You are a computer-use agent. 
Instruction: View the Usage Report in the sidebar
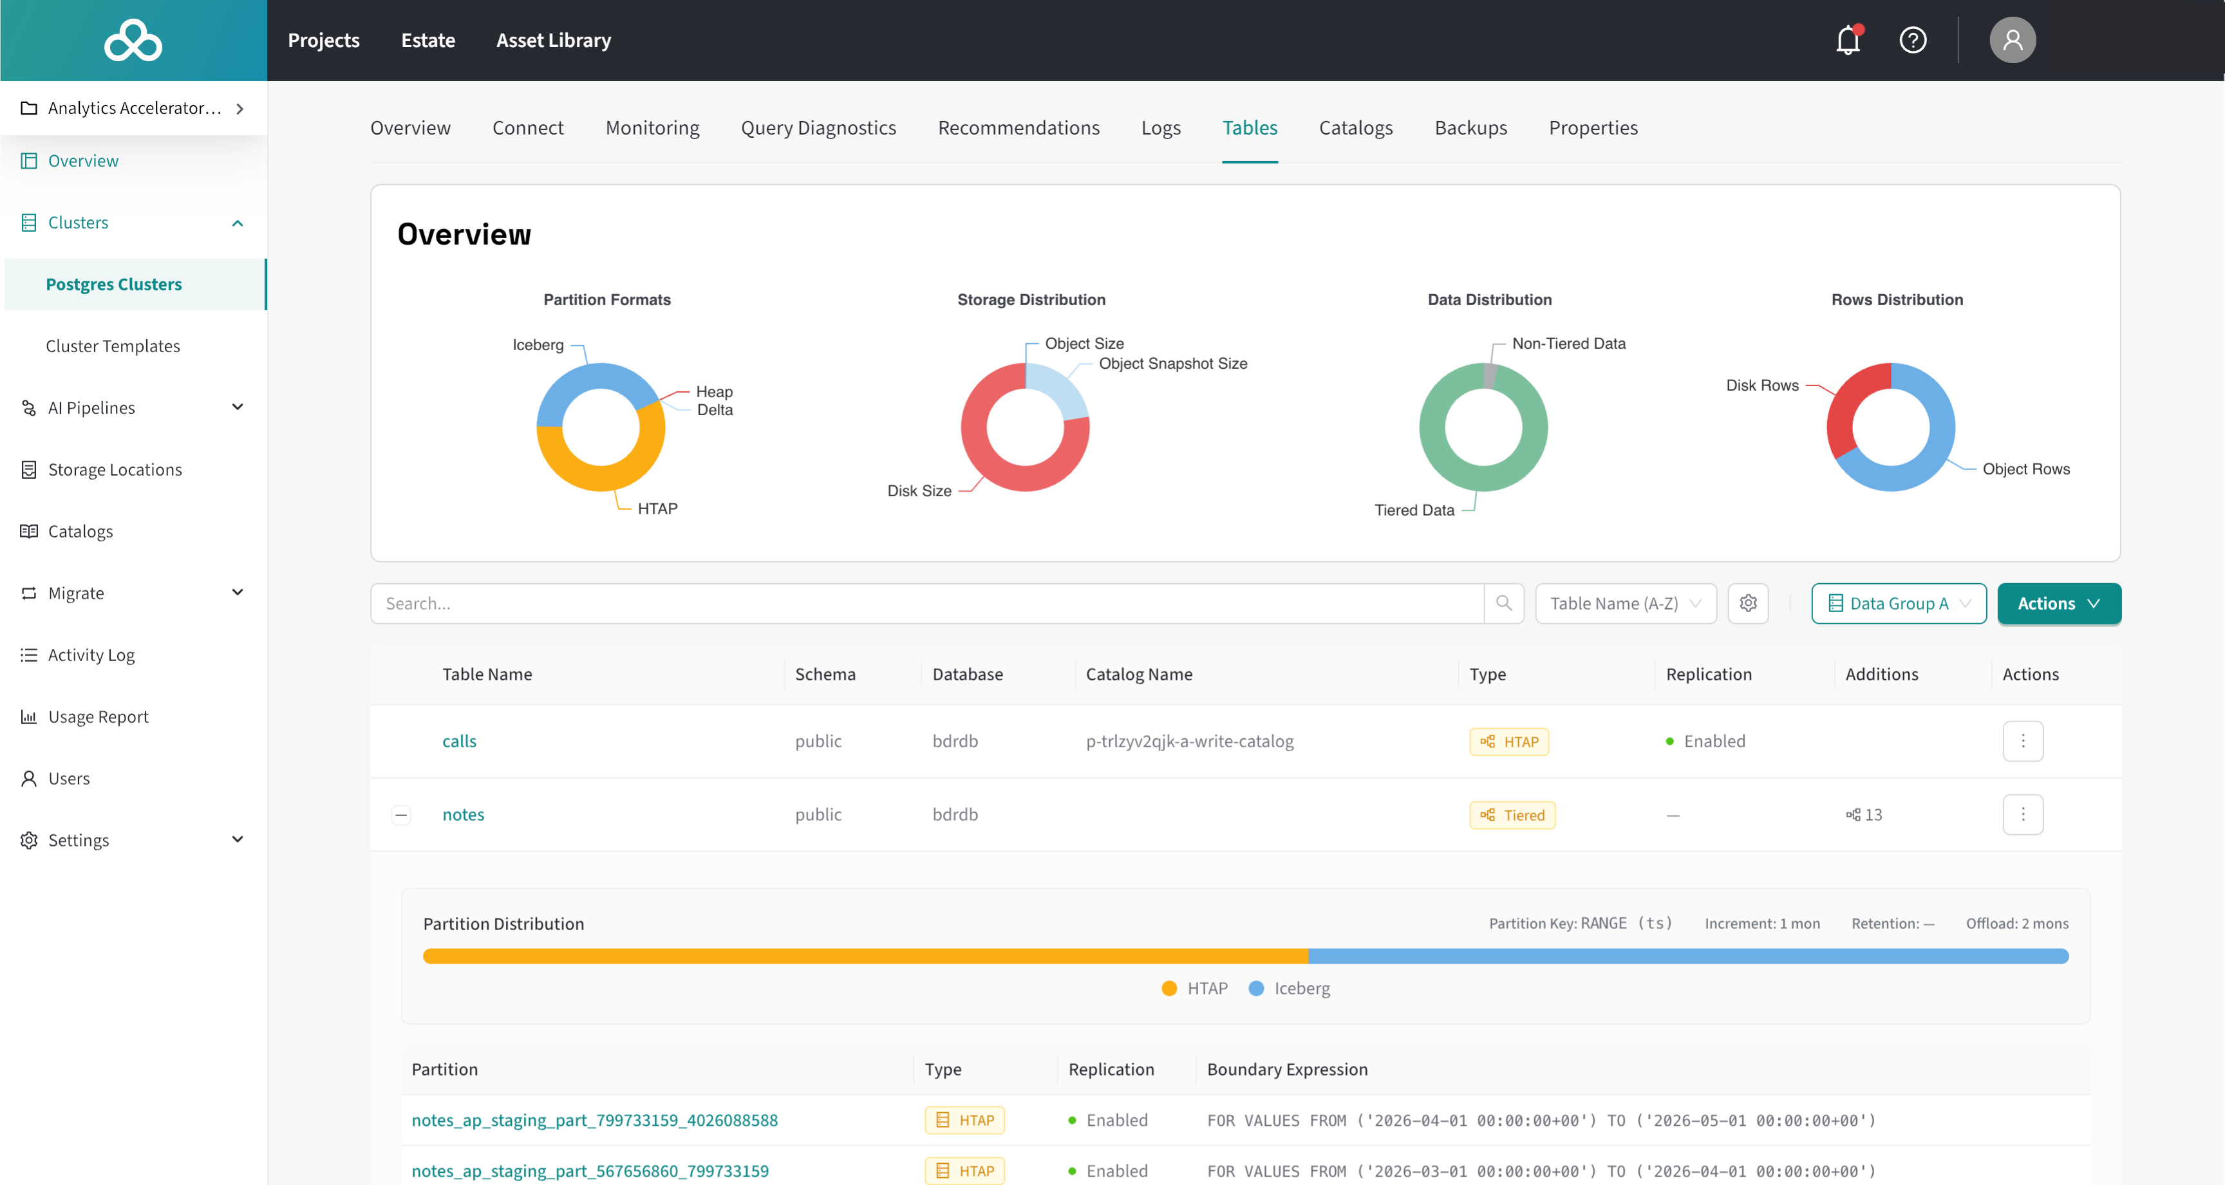pos(98,716)
